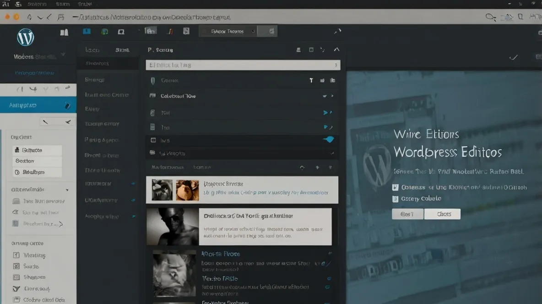This screenshot has width=542, height=304.
Task: Click the stack icon in P. Souιe header
Action: click(298, 50)
